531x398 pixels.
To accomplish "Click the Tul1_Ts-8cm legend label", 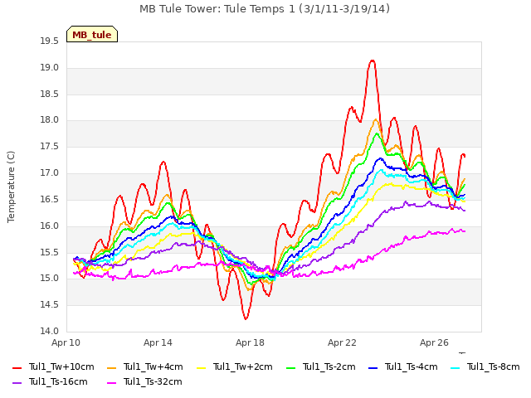I will pos(493,366).
